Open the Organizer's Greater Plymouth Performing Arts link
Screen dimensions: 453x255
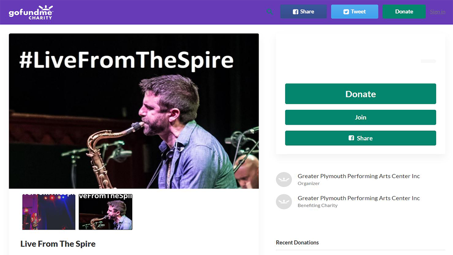pyautogui.click(x=358, y=176)
